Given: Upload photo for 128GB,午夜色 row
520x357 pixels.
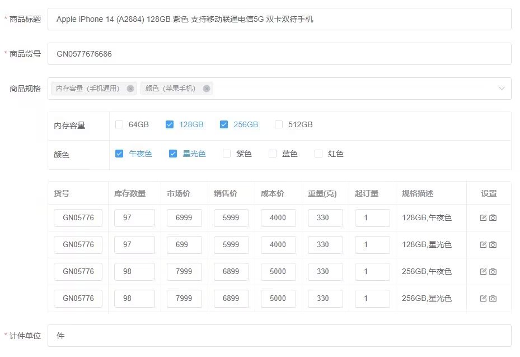Looking at the screenshot, I should pyautogui.click(x=493, y=217).
